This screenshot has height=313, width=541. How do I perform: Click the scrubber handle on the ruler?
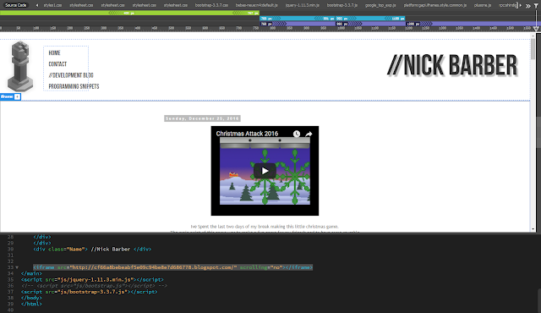pos(536,29)
